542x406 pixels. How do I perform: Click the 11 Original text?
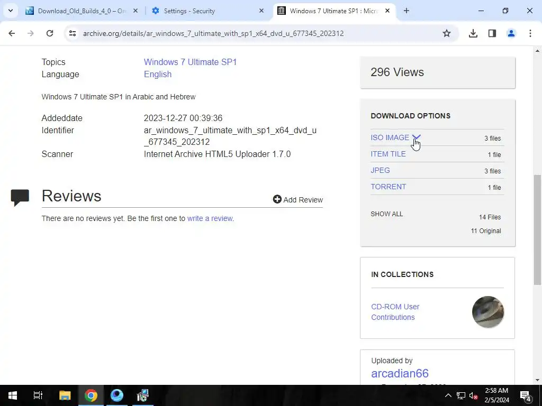486,231
